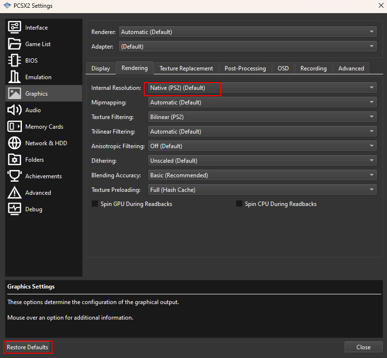Select the Game List folder icon
The width and height of the screenshot is (387, 358).
coord(15,44)
